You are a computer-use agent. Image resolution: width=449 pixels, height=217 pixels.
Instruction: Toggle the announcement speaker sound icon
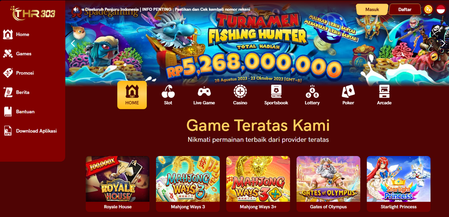pos(76,9)
